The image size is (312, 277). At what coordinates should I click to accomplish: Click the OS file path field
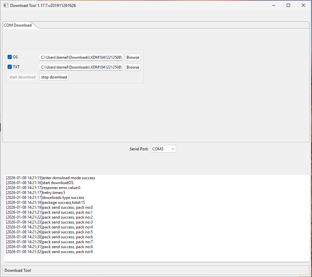(81, 57)
